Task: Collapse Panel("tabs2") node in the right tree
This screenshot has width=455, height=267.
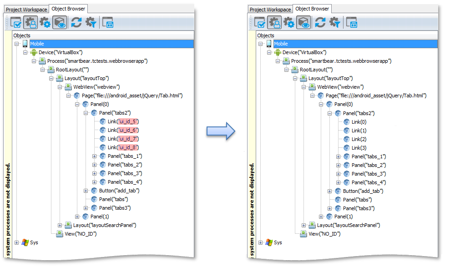Action: tap(330, 113)
